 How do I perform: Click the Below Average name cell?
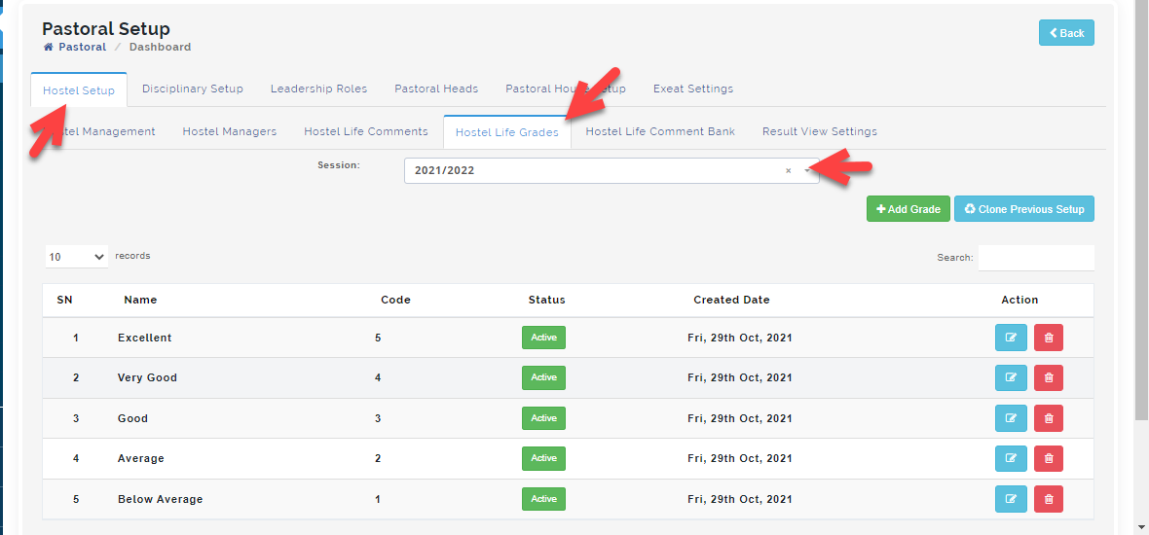coord(160,499)
